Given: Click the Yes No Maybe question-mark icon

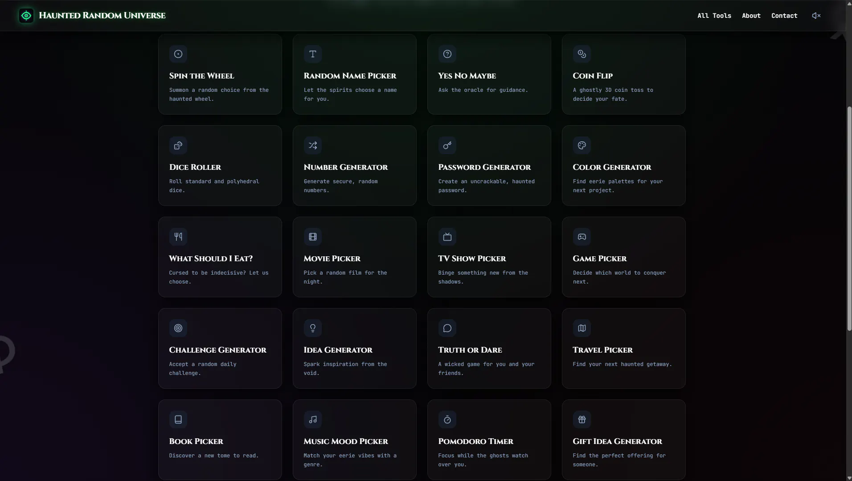Looking at the screenshot, I should [447, 54].
